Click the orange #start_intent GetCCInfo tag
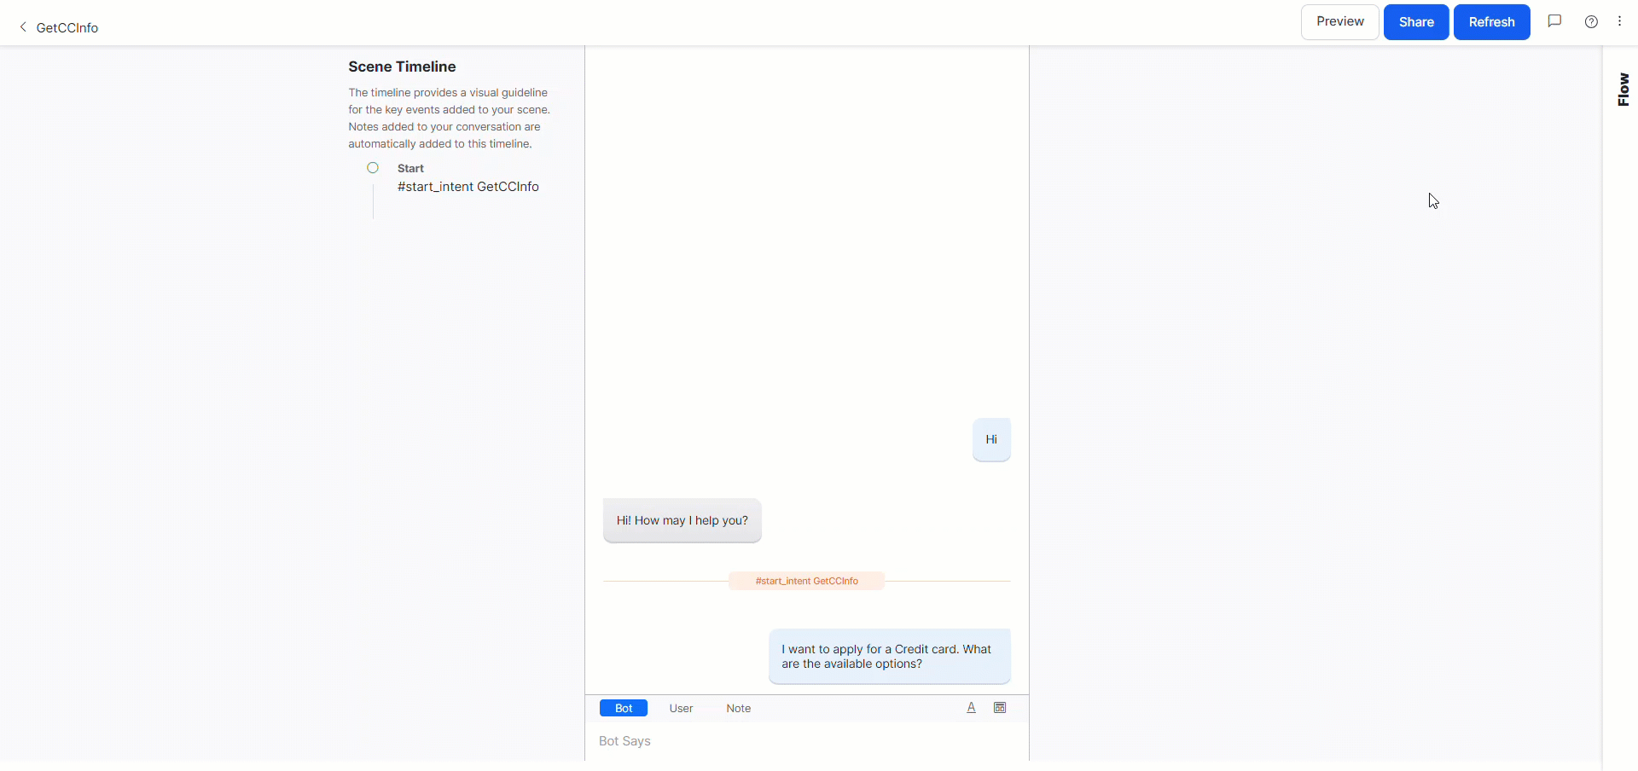This screenshot has height=771, width=1638. [806, 581]
